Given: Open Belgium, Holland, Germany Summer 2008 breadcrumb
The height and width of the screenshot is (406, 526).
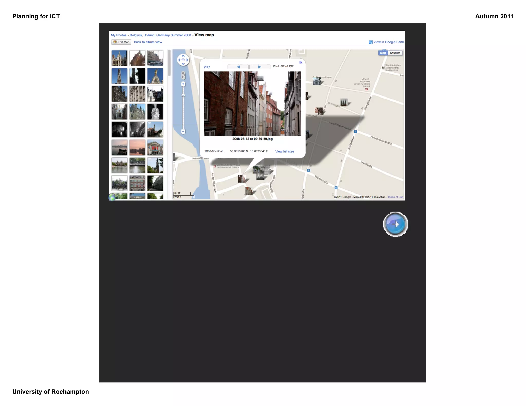Looking at the screenshot, I should click(160, 35).
